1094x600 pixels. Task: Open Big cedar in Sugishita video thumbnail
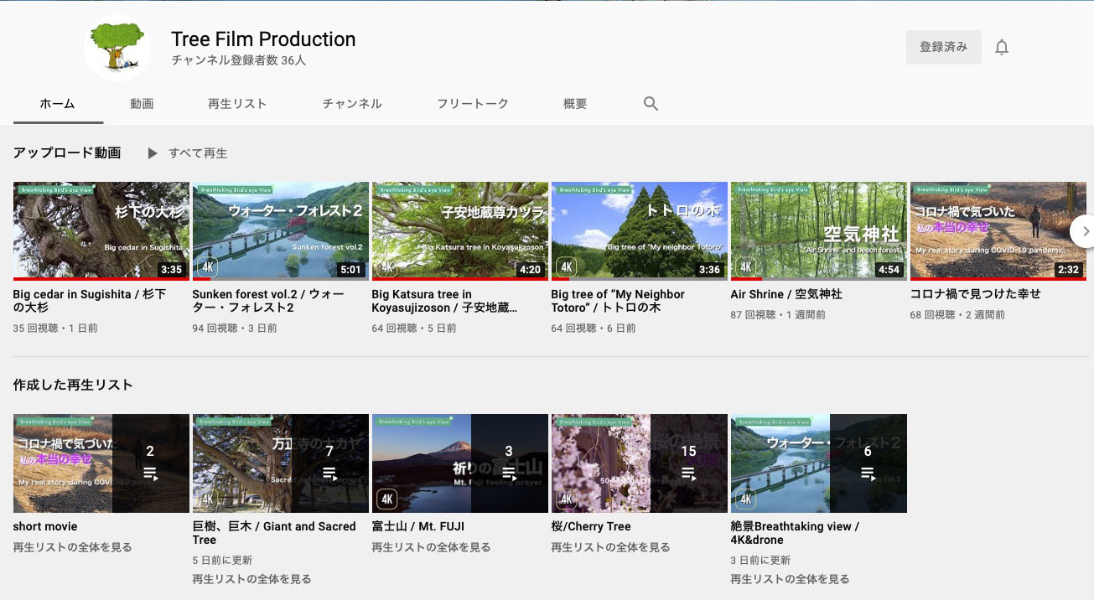pos(101,230)
